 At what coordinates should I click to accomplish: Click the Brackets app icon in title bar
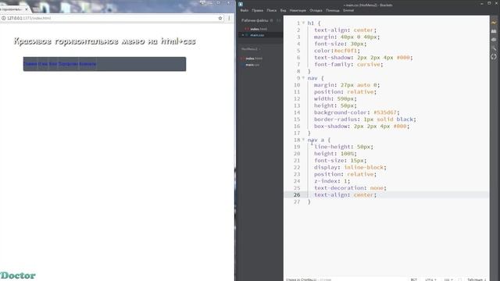[241, 5]
